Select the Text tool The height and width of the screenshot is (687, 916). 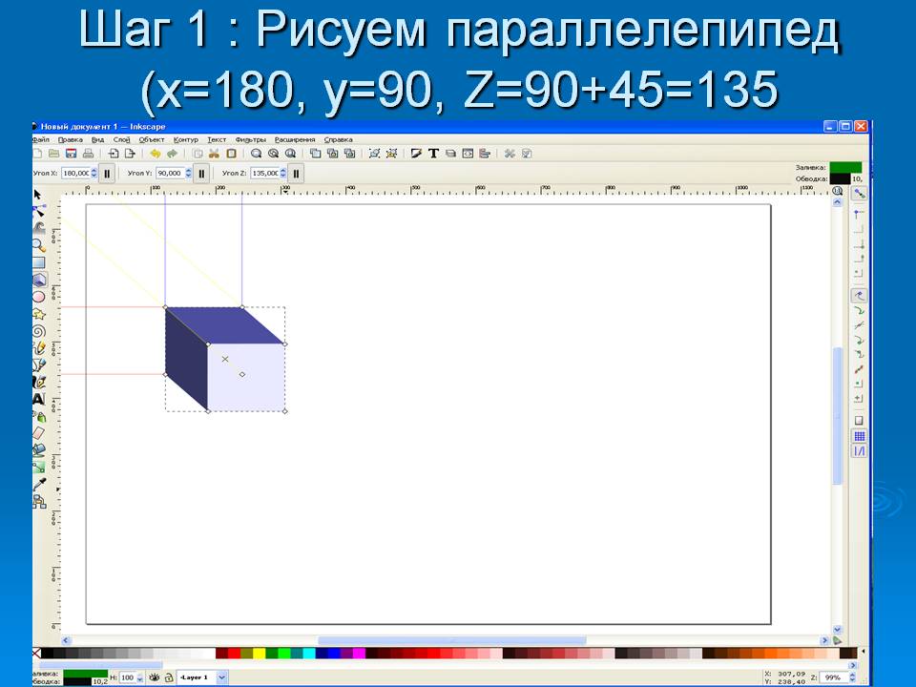(x=39, y=399)
